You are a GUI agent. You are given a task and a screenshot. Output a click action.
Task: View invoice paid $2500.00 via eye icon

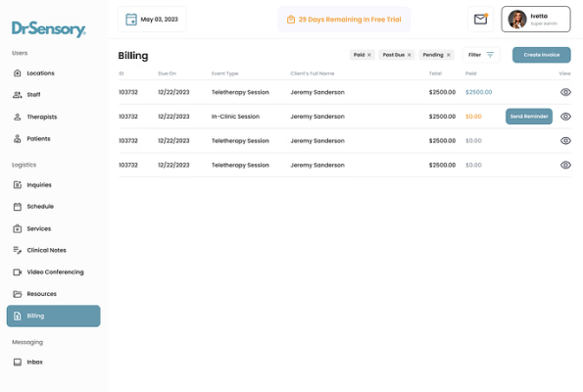(x=565, y=92)
